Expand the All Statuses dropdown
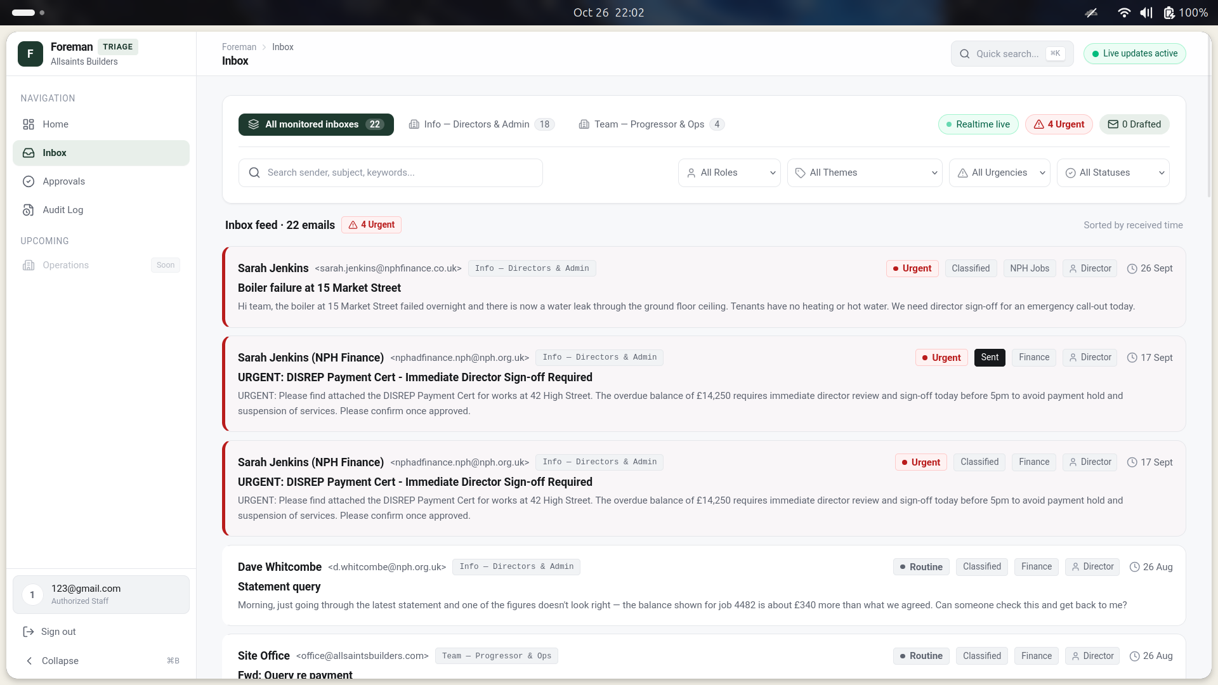Screen dimensions: 1218x685 click(1113, 173)
